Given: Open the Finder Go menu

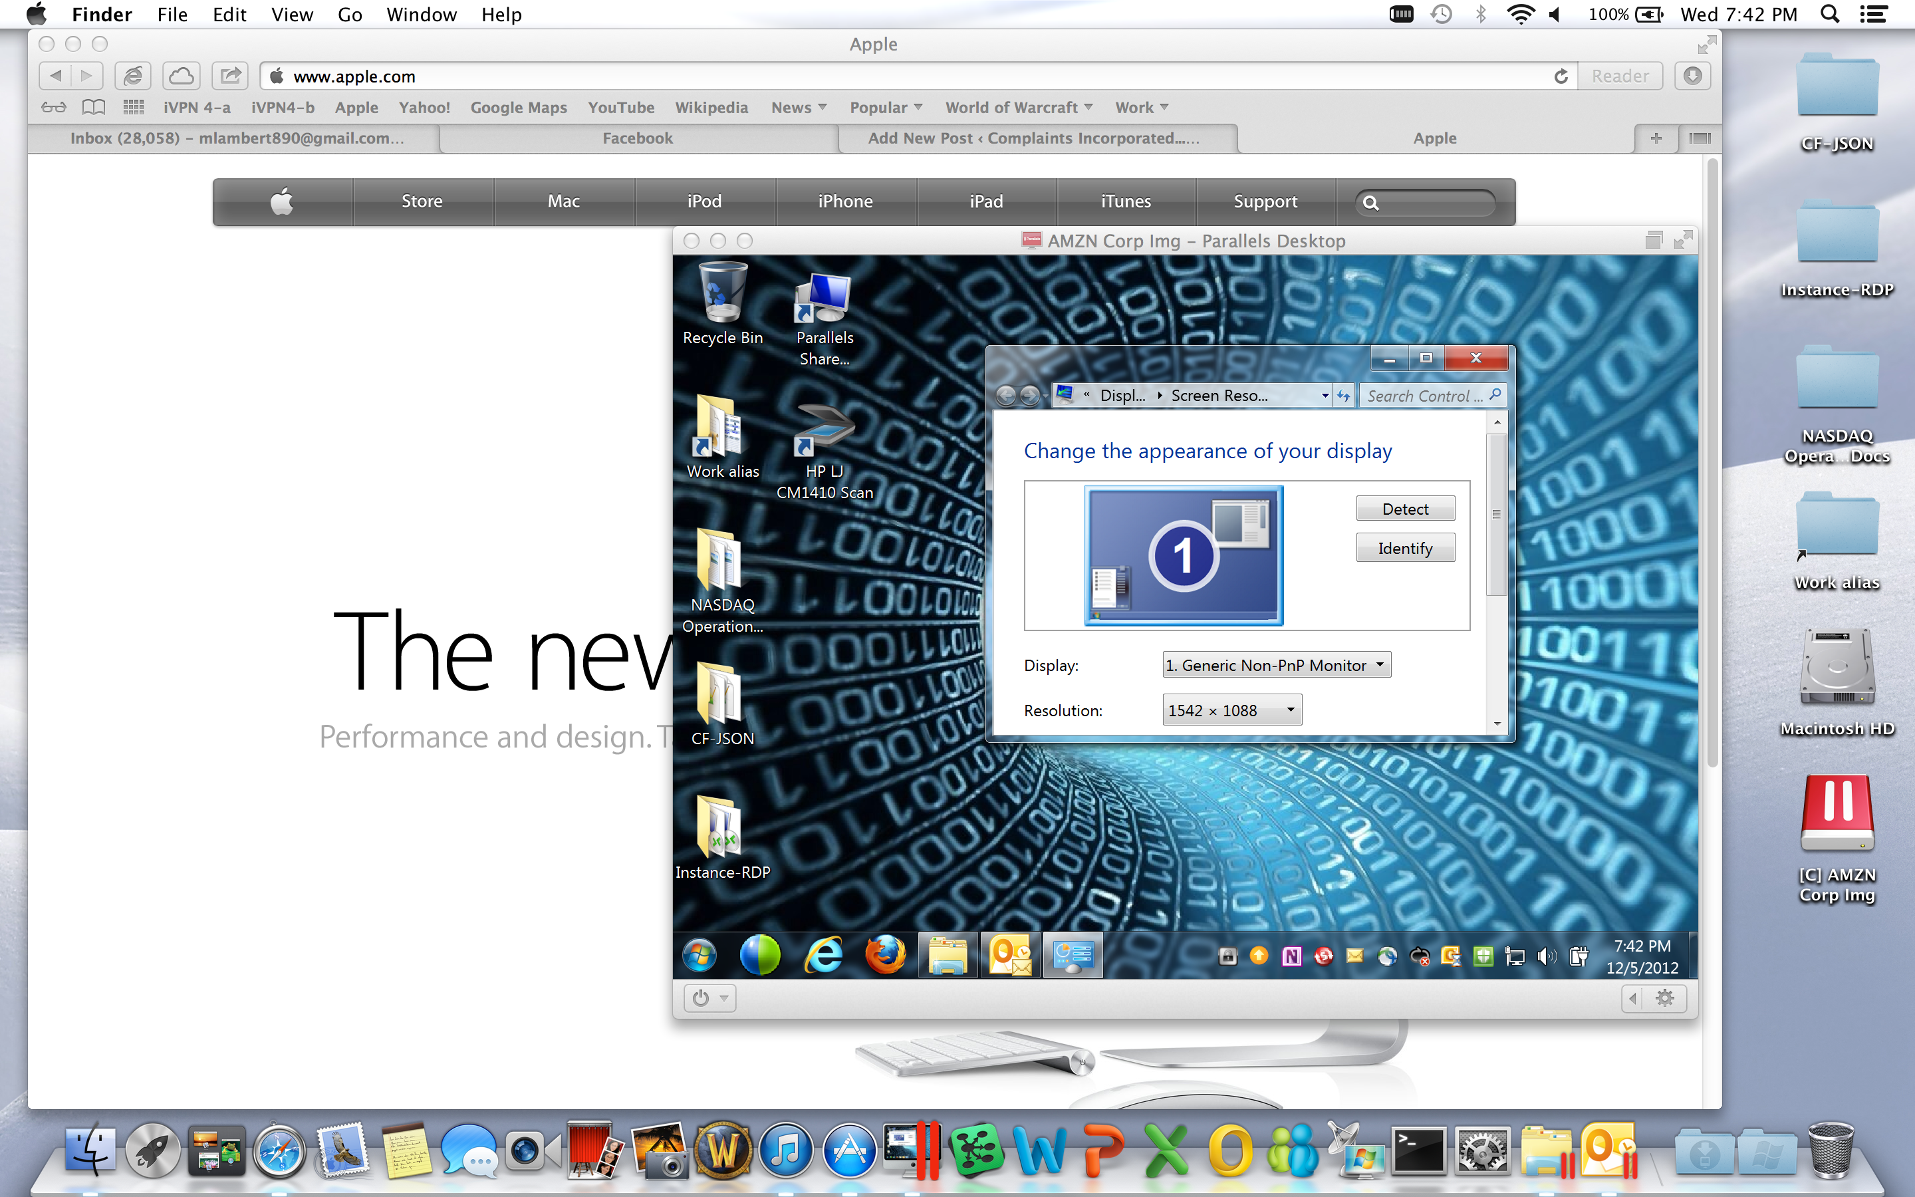Looking at the screenshot, I should click(x=349, y=14).
